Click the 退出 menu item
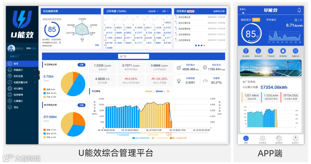Image resolution: width=311 pixels, height=164 pixels. [22, 107]
